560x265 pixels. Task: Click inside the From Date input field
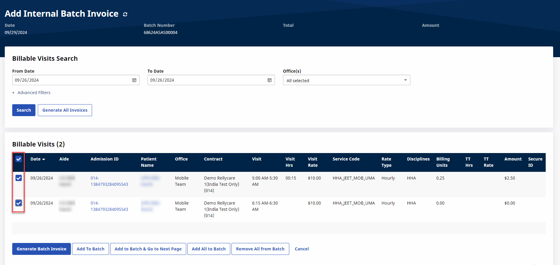tap(71, 80)
